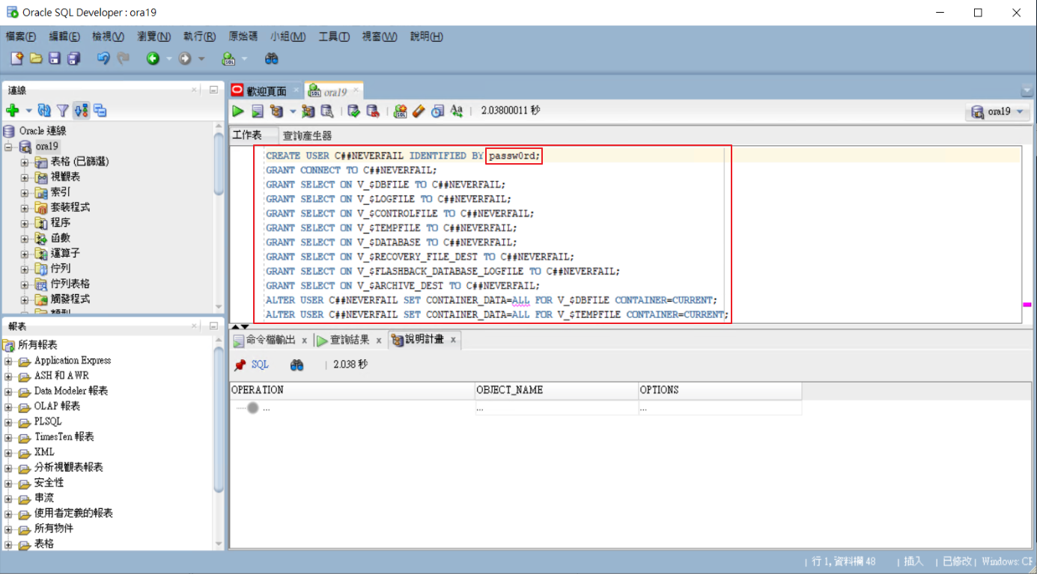Viewport: 1037px width, 574px height.
Task: Open the 檔案(F) menu
Action: pos(21,36)
